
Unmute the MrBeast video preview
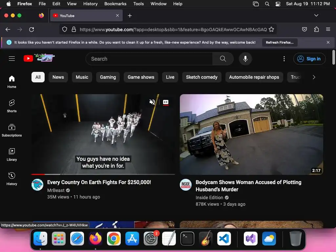[152, 102]
